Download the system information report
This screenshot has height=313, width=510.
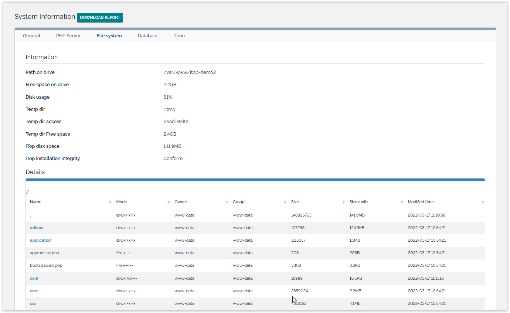[x=100, y=17]
